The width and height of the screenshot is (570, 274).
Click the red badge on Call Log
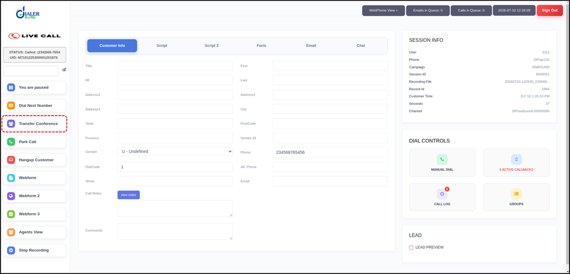coord(447,189)
